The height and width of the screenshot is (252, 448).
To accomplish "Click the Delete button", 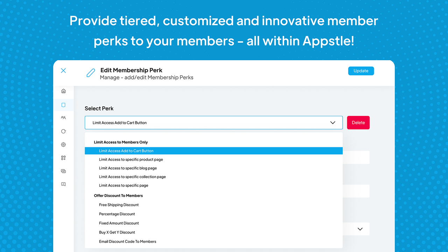I will click(358, 122).
